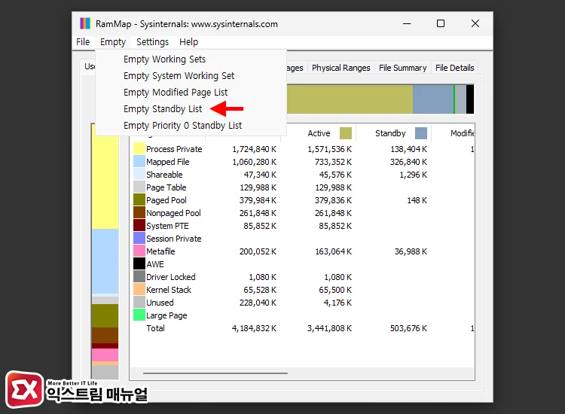Choose Empty Standby List
565x414 pixels.
[x=191, y=108]
